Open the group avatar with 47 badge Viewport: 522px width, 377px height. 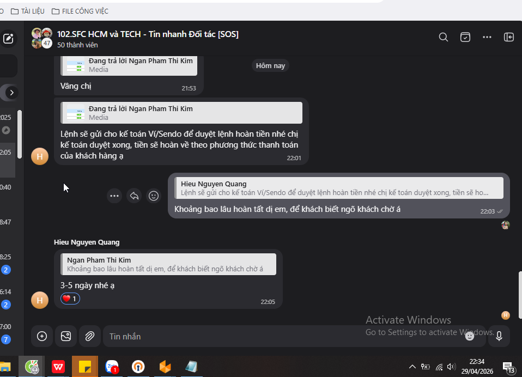pos(42,38)
